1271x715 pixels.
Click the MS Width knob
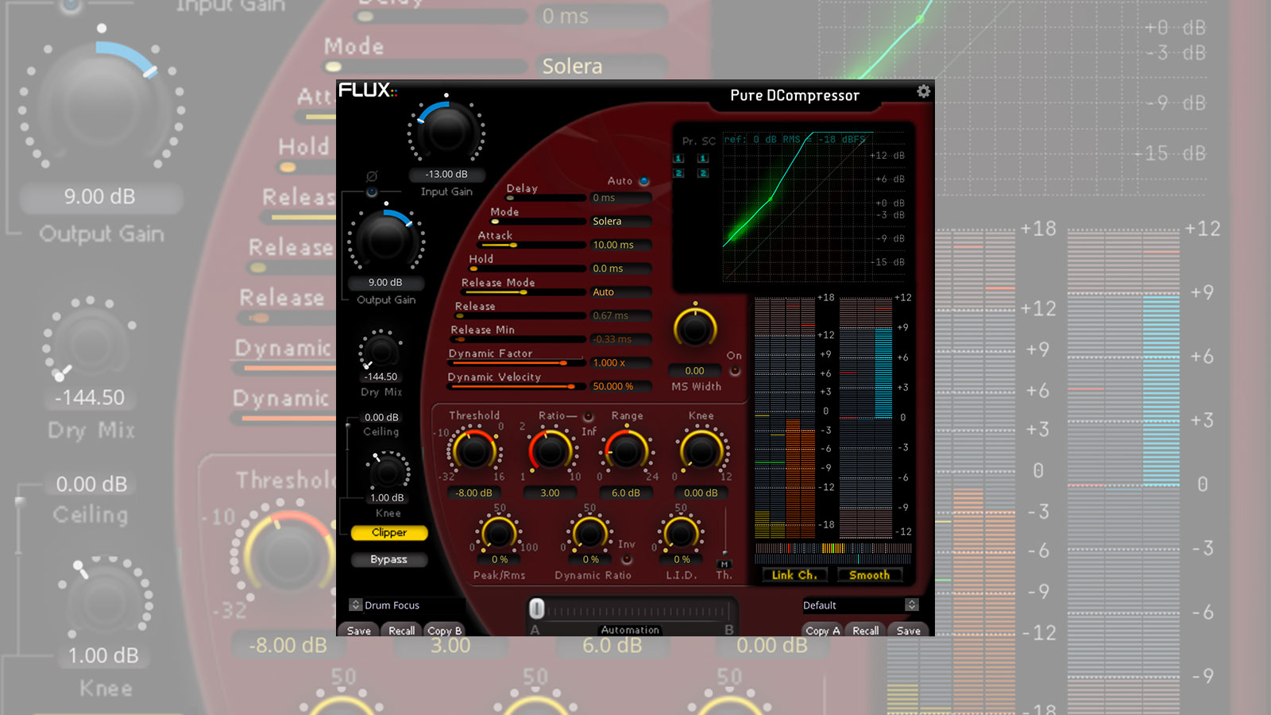coord(695,327)
